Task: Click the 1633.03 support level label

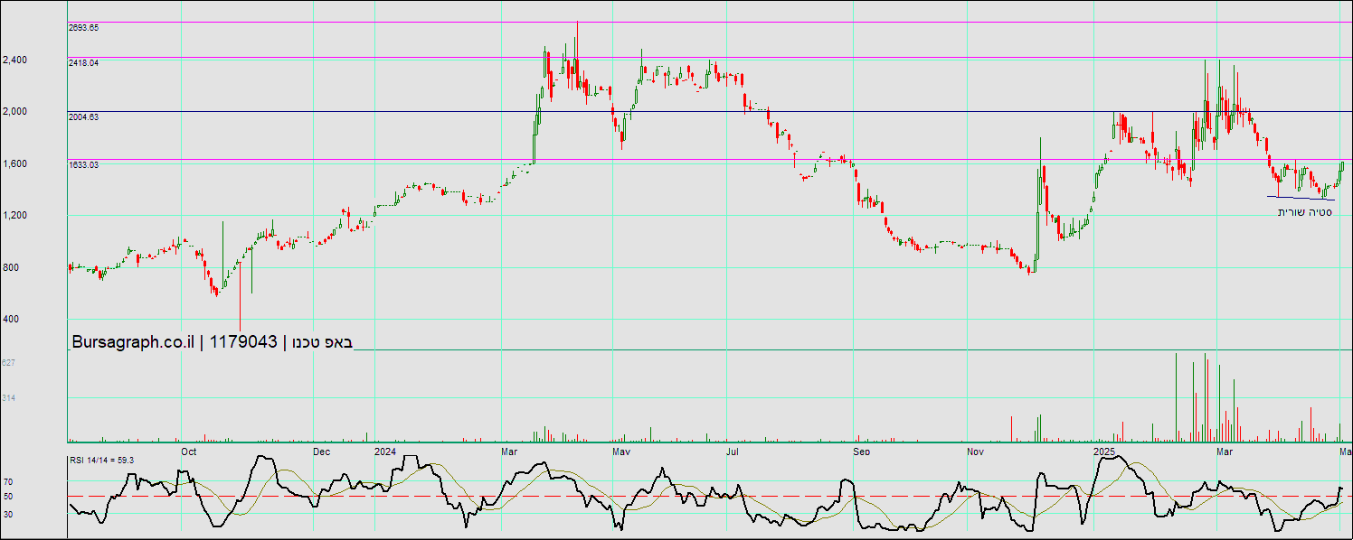Action: [83, 164]
